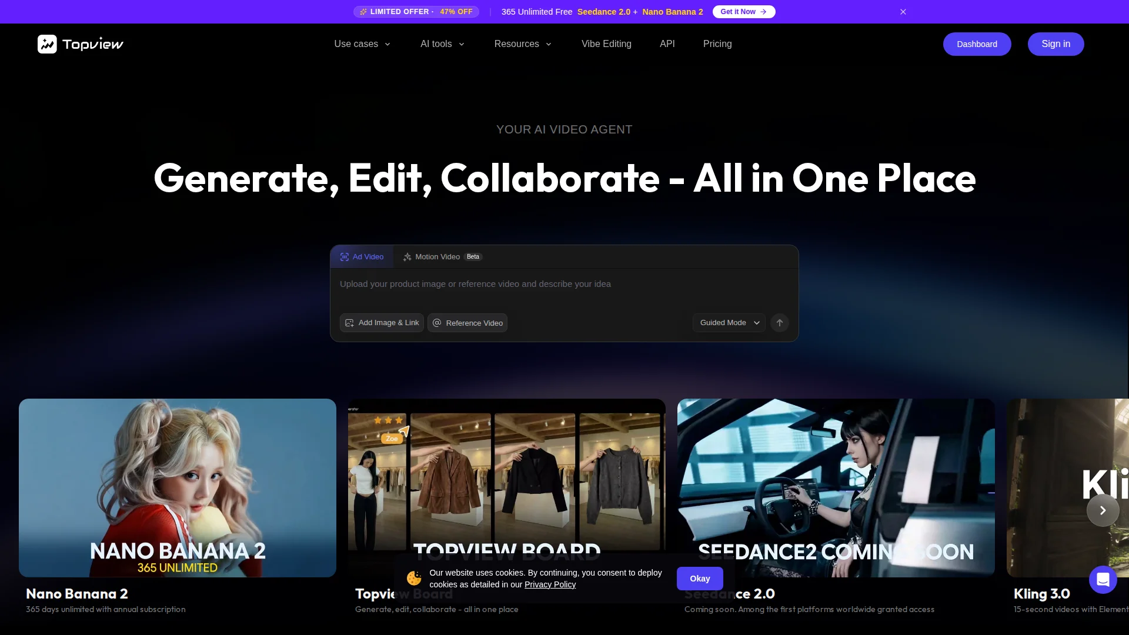1129x635 pixels.
Task: Open the chat support bubble icon
Action: [1103, 580]
